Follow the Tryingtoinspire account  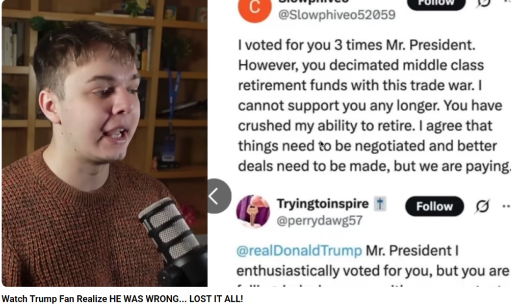pyautogui.click(x=434, y=207)
